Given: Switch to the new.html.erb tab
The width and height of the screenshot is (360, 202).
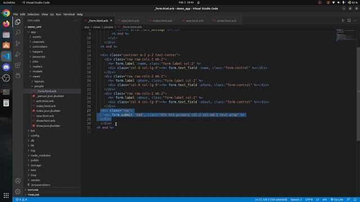Looking at the screenshot, I should 195,21.
